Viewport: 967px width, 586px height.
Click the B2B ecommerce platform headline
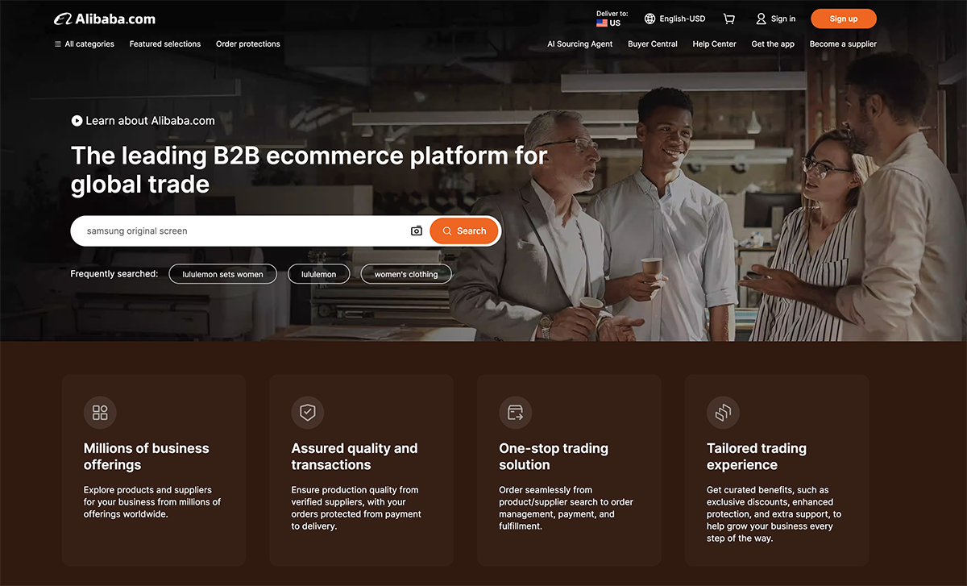(309, 169)
